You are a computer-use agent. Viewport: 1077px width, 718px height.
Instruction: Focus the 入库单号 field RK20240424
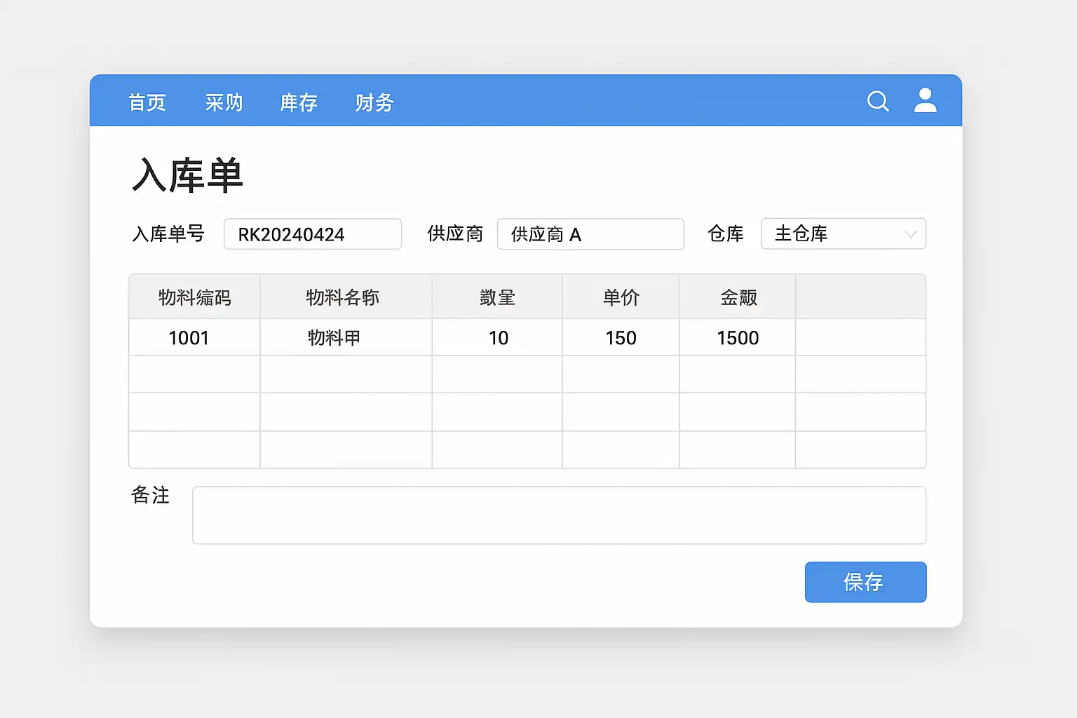point(313,234)
